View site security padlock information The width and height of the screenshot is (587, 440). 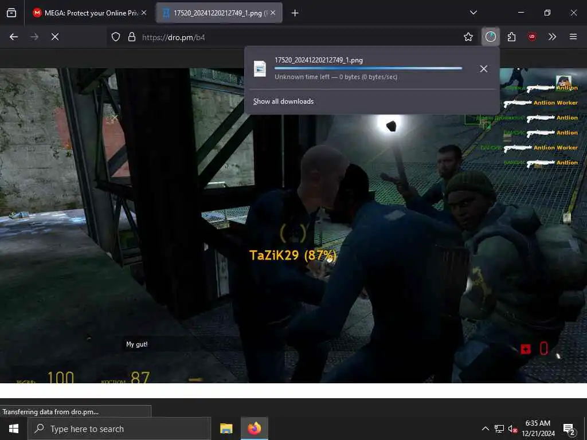[x=132, y=37]
